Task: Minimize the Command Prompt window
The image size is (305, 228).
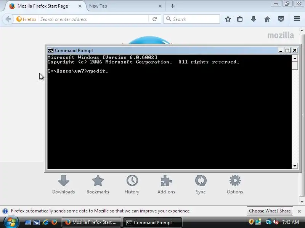Action: (x=281, y=51)
